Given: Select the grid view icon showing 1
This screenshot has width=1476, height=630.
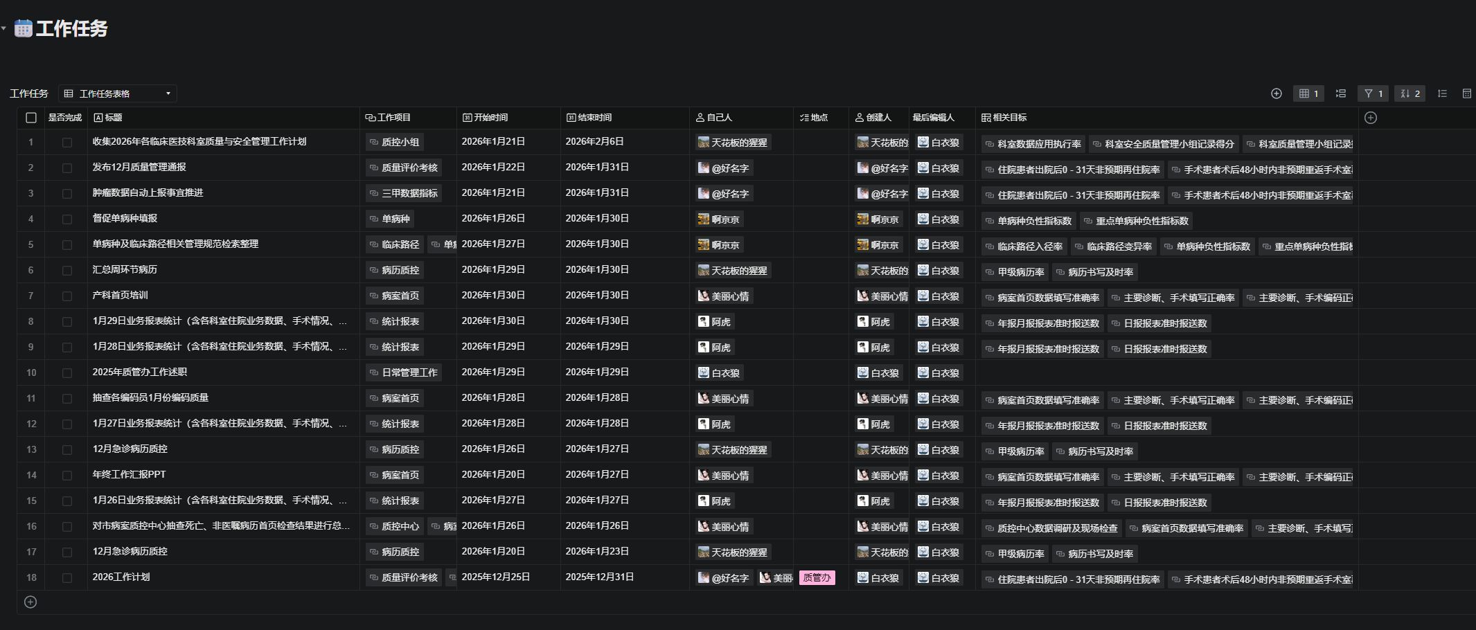Looking at the screenshot, I should click(1308, 93).
